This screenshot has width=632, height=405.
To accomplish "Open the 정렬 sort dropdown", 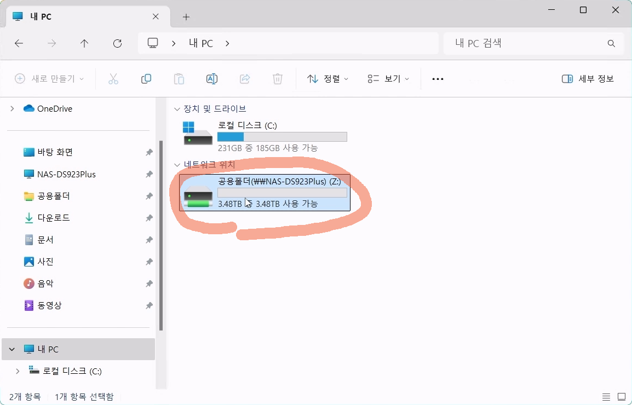I will point(328,79).
